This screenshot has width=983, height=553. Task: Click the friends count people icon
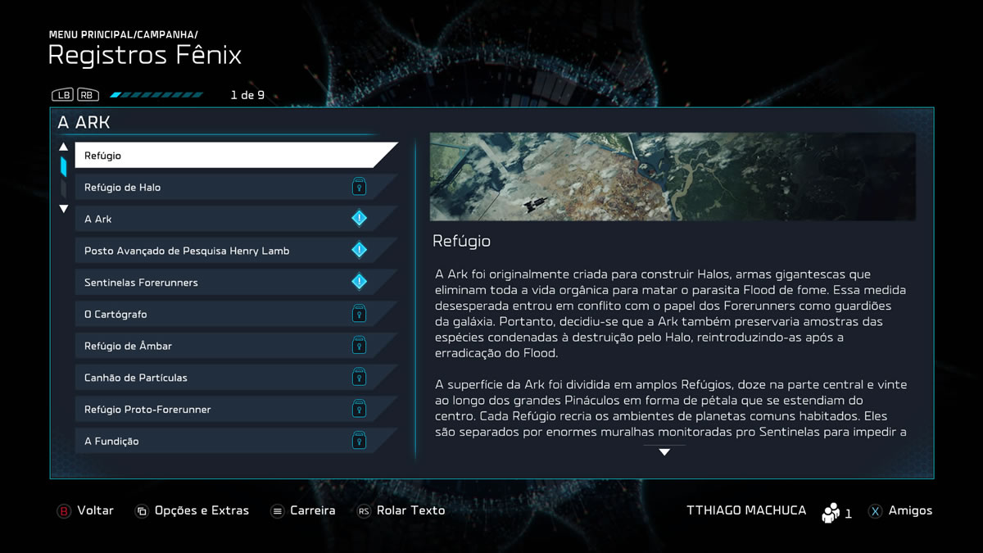(831, 512)
